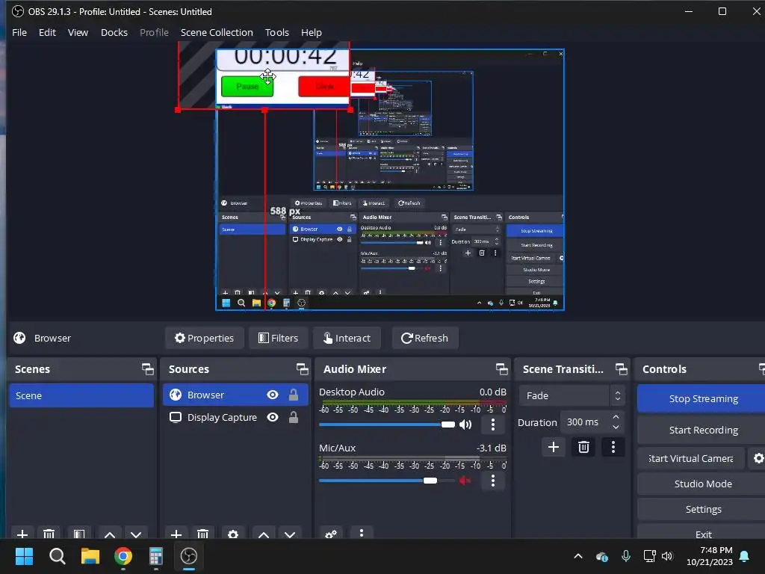Open File Explorer from taskbar
Viewport: 765px width, 574px height.
coord(90,556)
